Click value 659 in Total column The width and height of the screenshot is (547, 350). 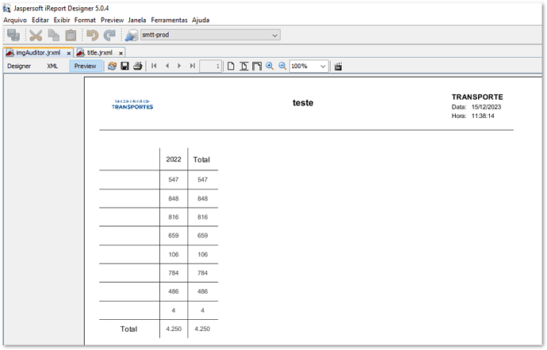202,235
